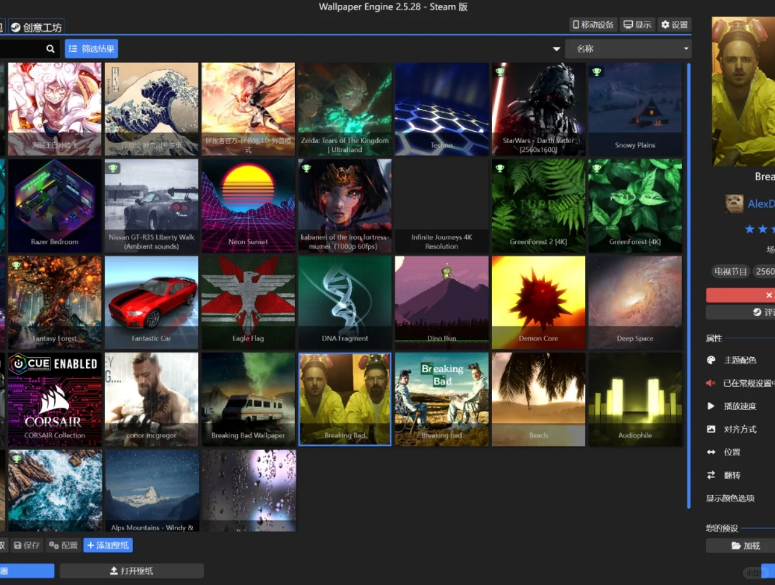Click trophy badge on ocean rocks wallpaper
This screenshot has width=775, height=585.
click(16, 459)
